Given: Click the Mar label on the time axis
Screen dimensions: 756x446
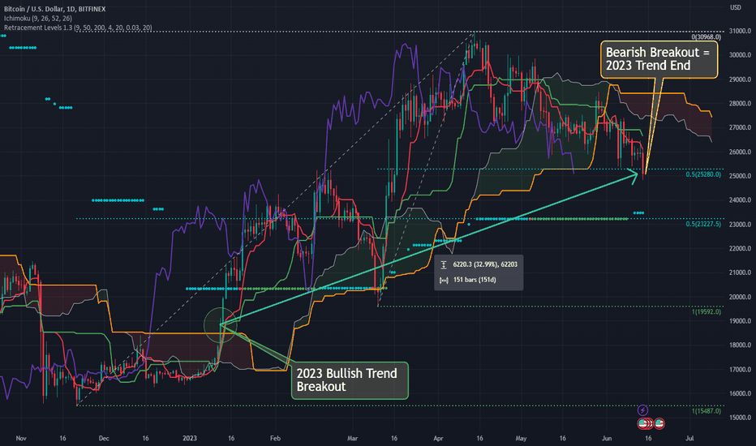Looking at the screenshot, I should click(352, 438).
